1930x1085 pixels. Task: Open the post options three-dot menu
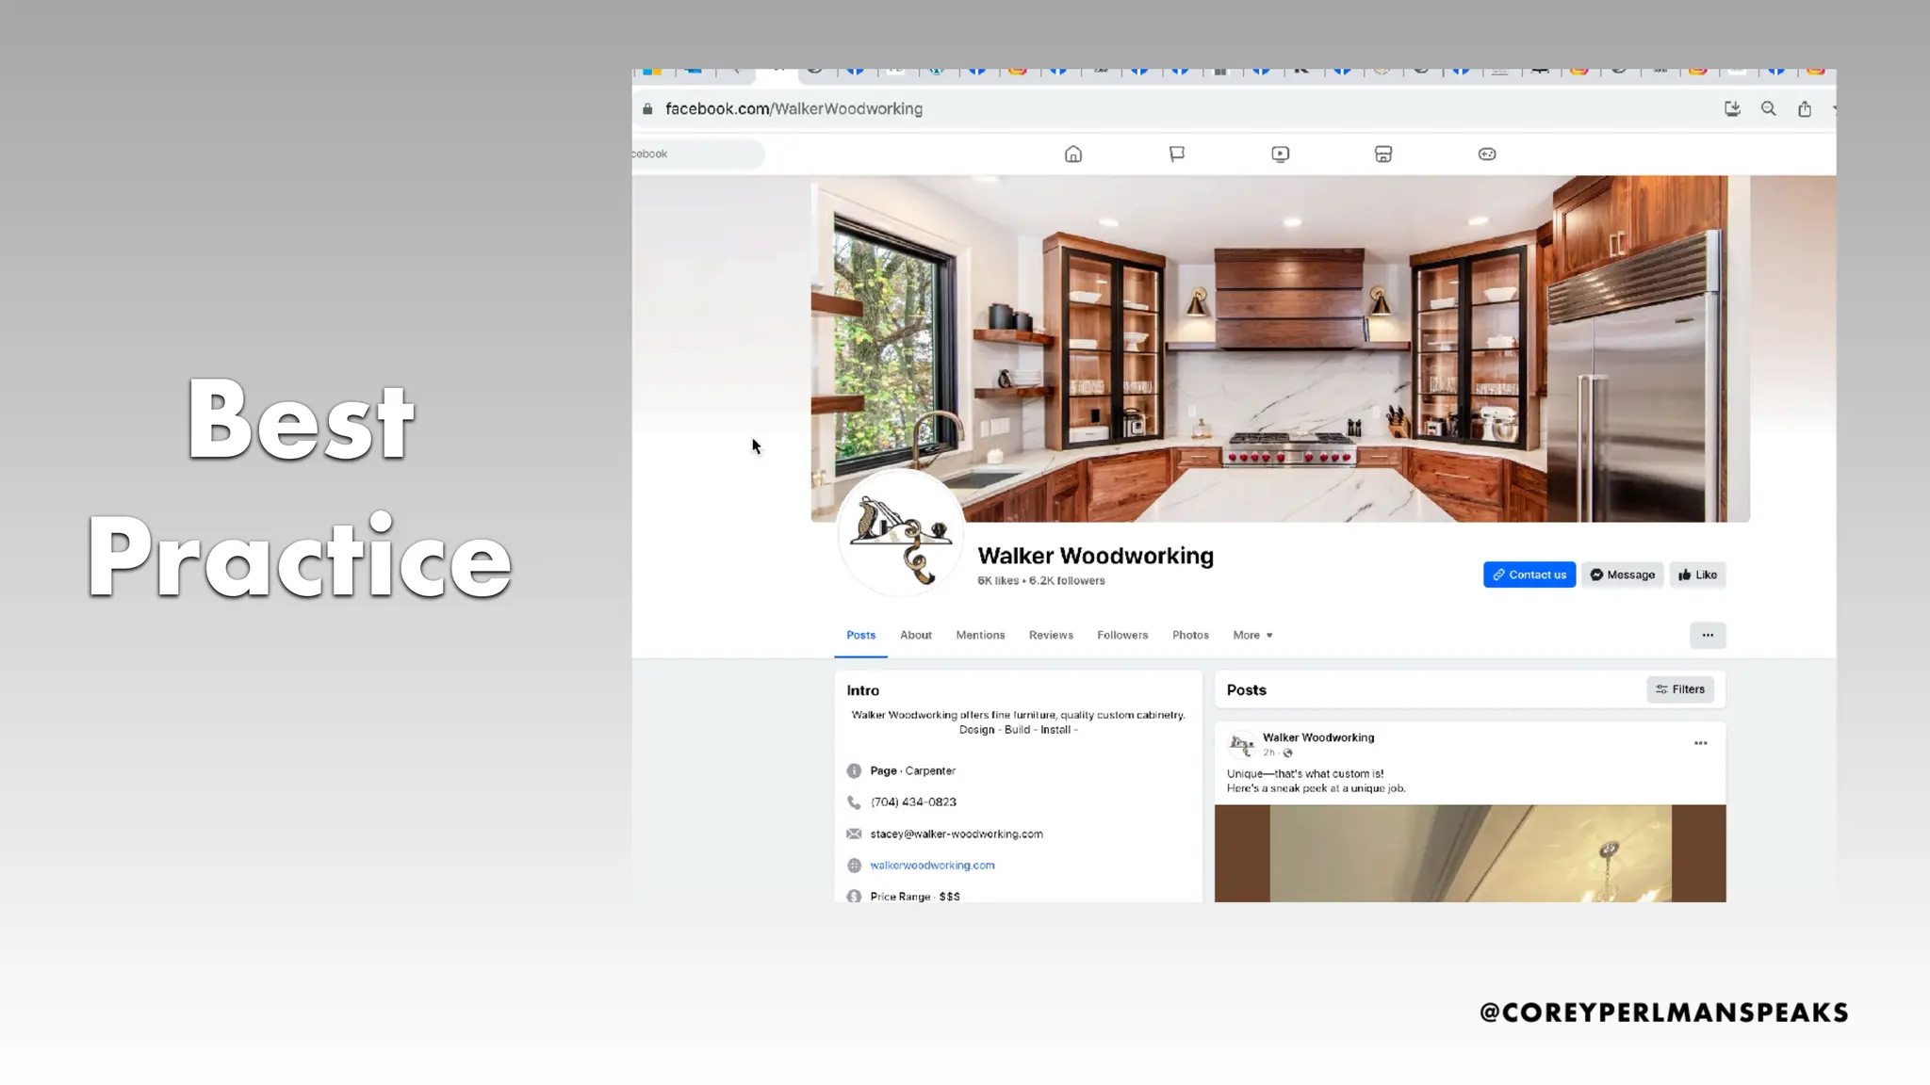click(x=1700, y=743)
